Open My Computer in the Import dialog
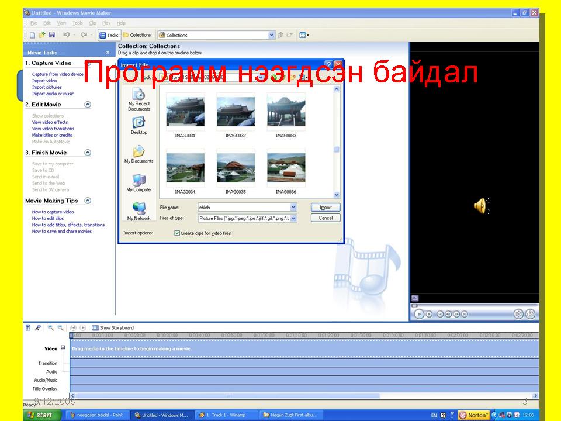Viewport: 561px width, 421px height. click(139, 182)
